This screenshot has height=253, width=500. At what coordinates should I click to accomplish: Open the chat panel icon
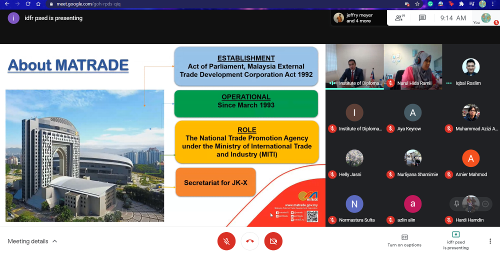click(422, 18)
